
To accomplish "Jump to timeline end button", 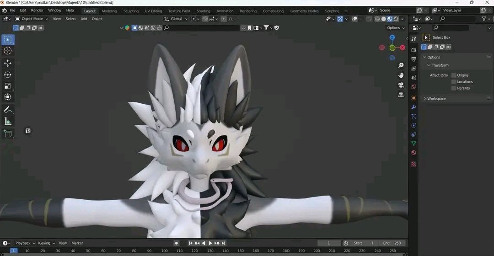I will pos(223,243).
